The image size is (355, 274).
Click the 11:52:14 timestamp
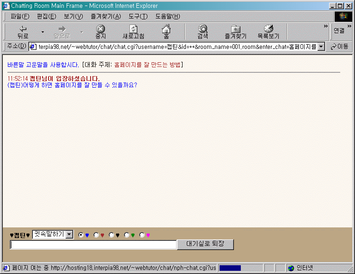pos(18,78)
